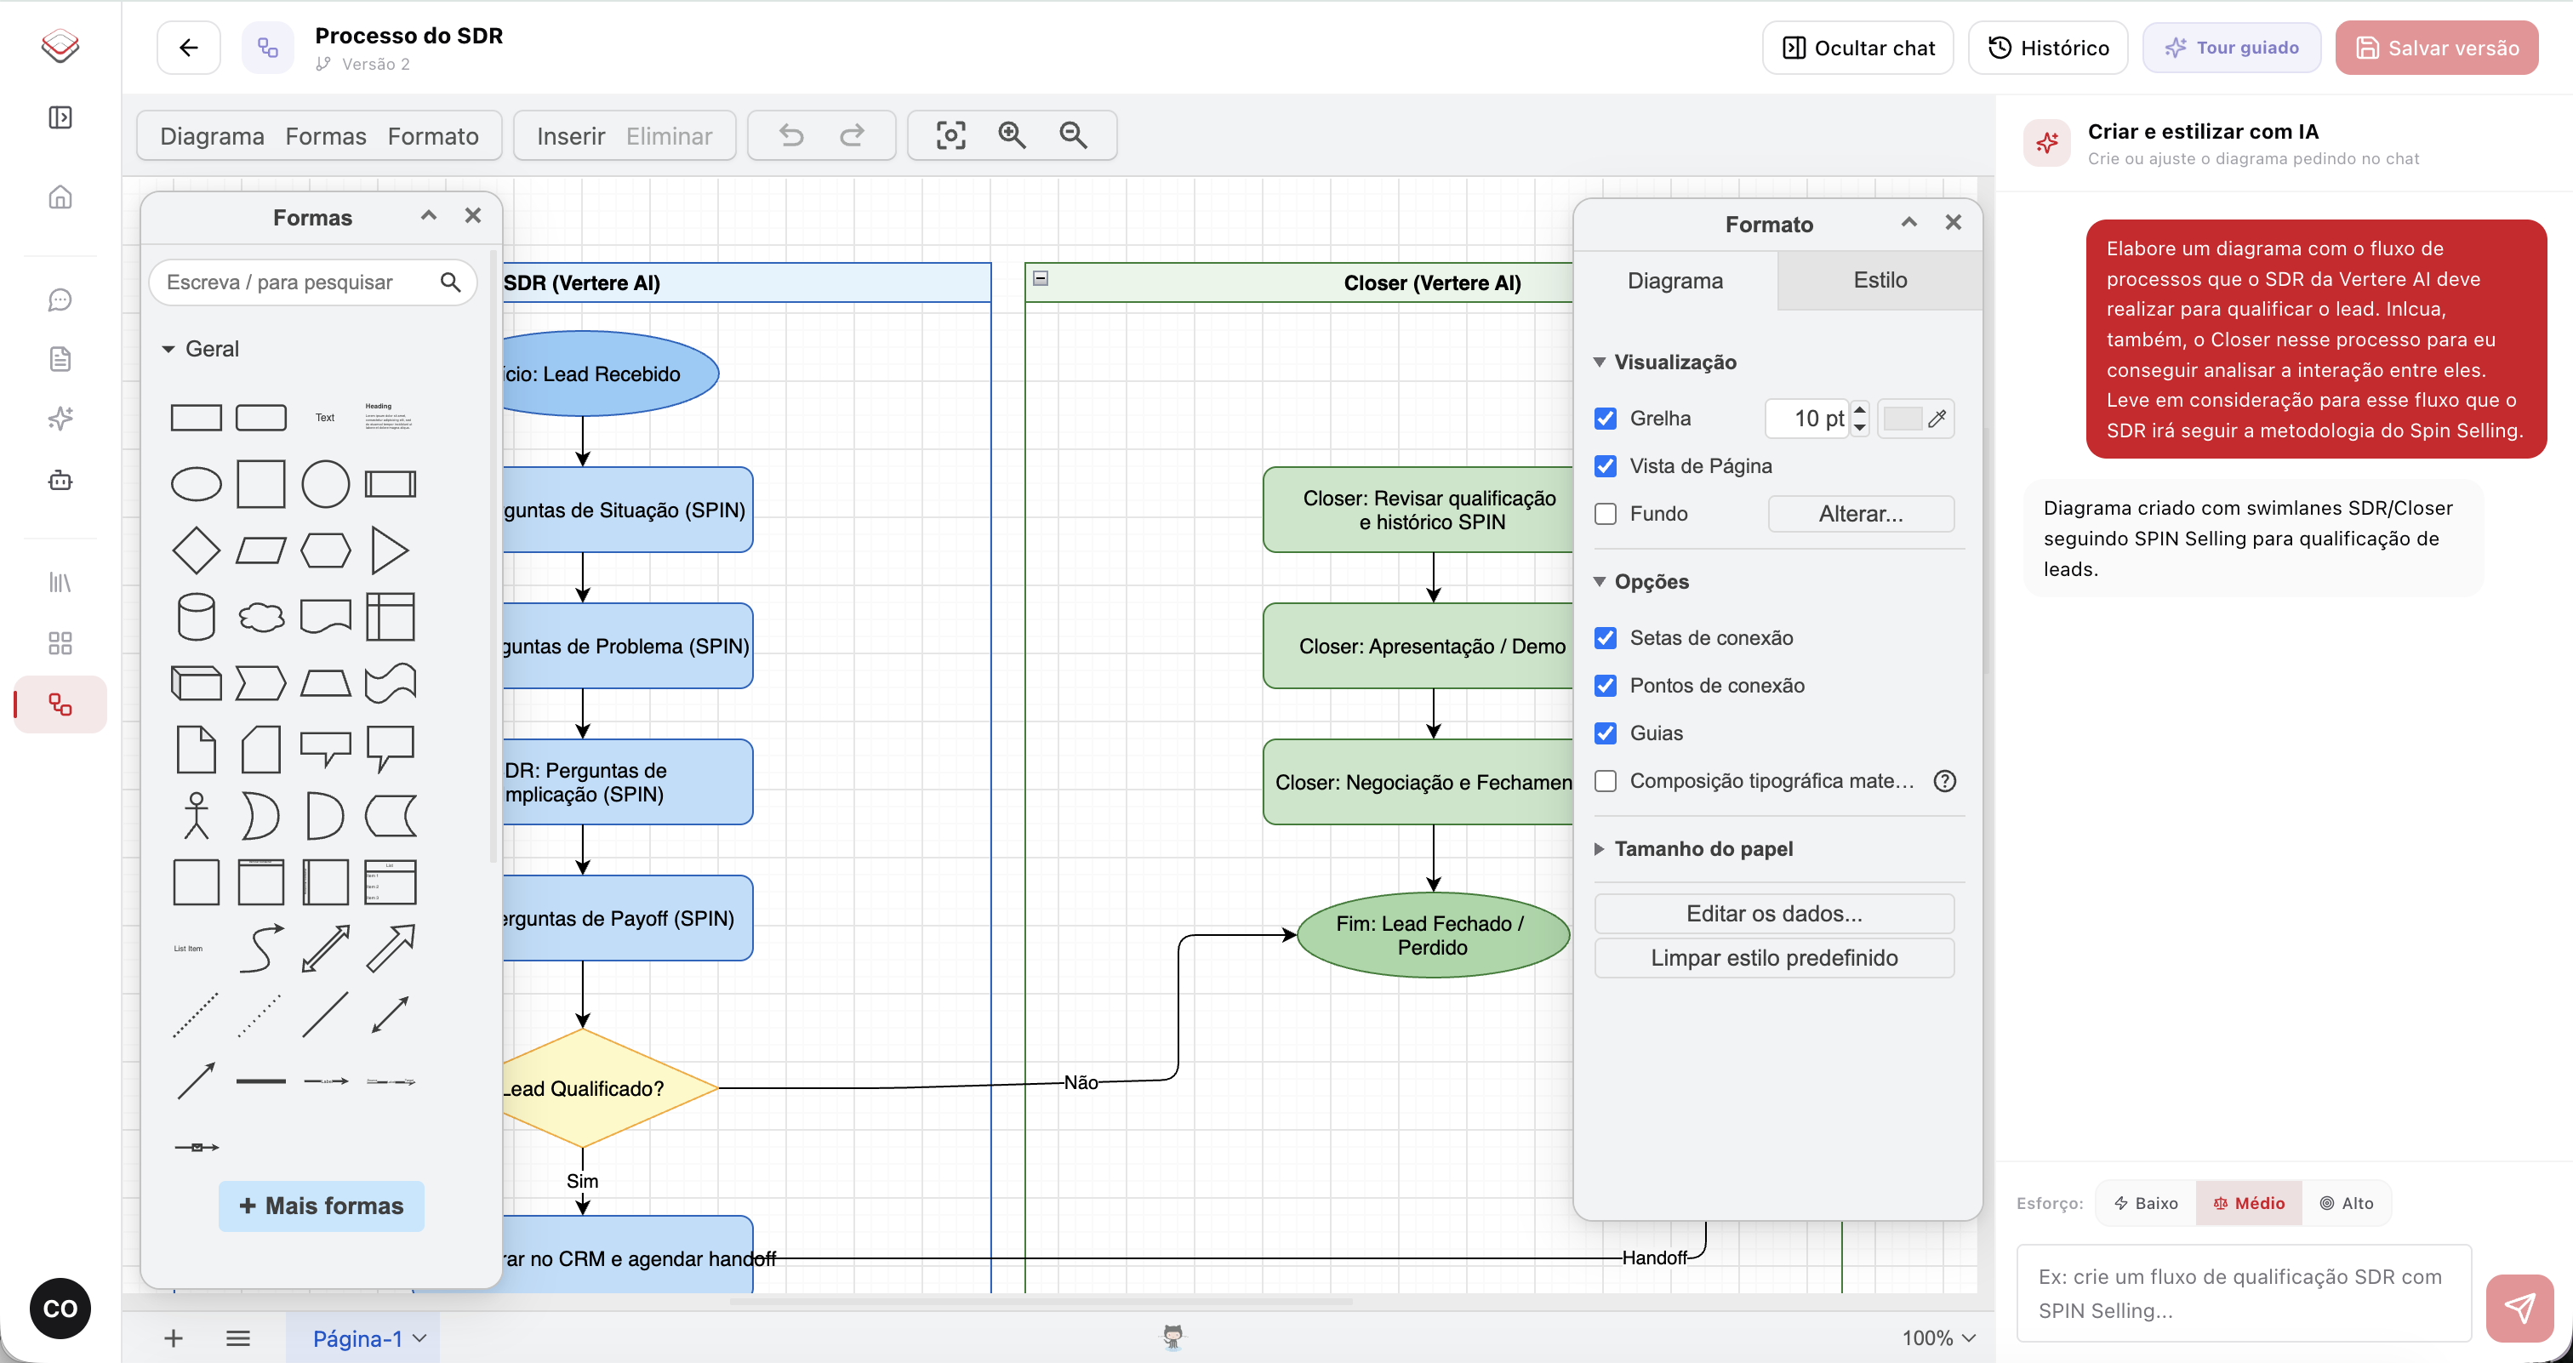Toggle the Vista de Página checkbox
Screen dimensions: 2573x1363
1605,466
